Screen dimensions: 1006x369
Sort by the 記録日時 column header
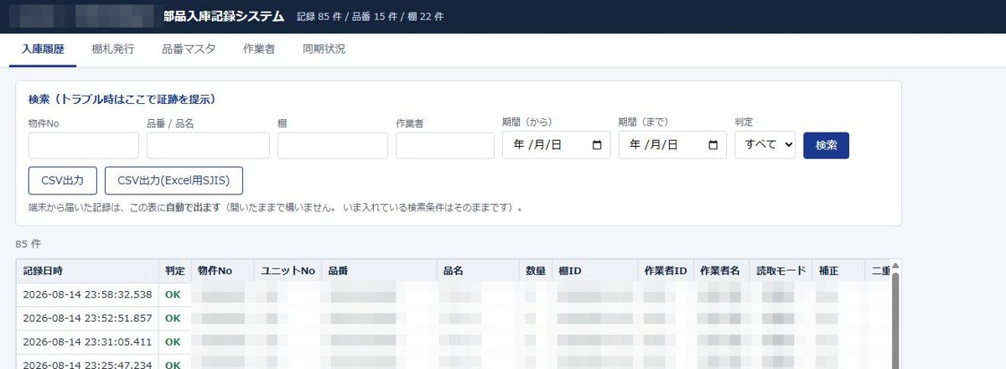[x=87, y=271]
